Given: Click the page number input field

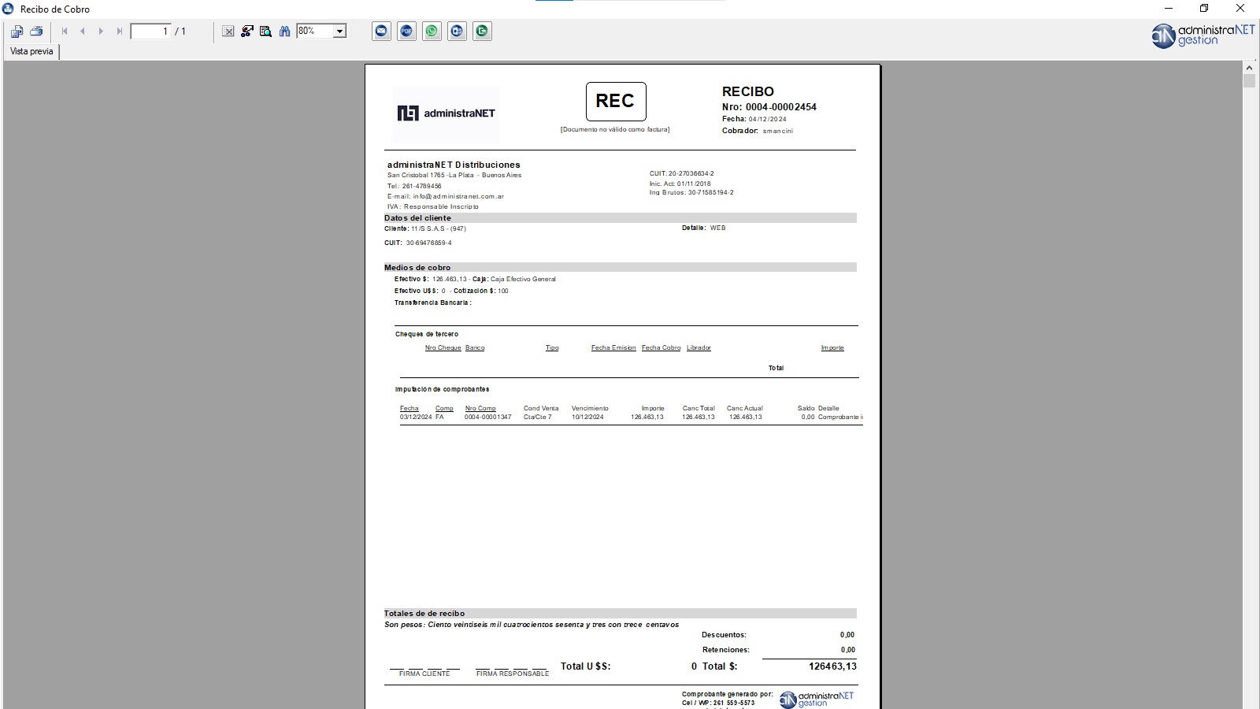Looking at the screenshot, I should click(x=150, y=32).
